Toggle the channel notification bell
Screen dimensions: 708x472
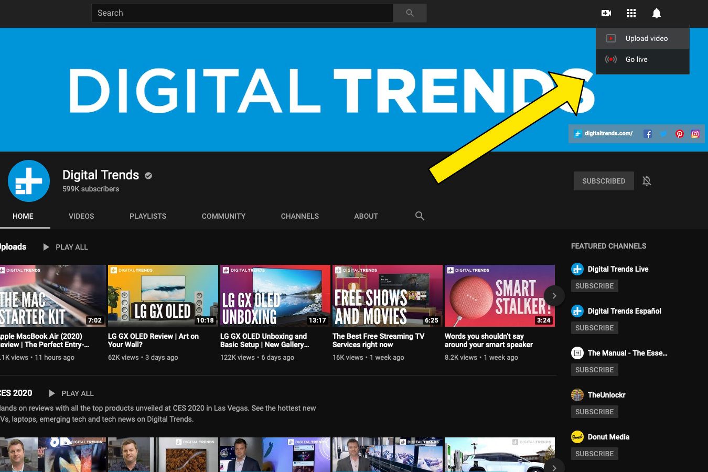pos(647,181)
